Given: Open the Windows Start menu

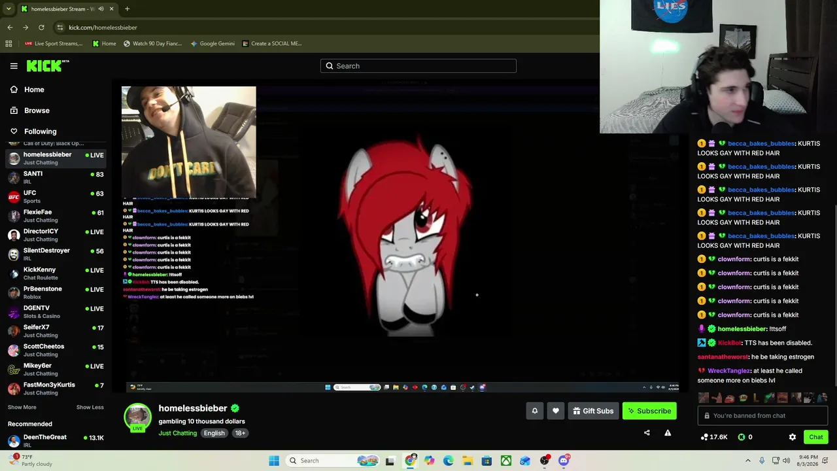Looking at the screenshot, I should pyautogui.click(x=274, y=461).
